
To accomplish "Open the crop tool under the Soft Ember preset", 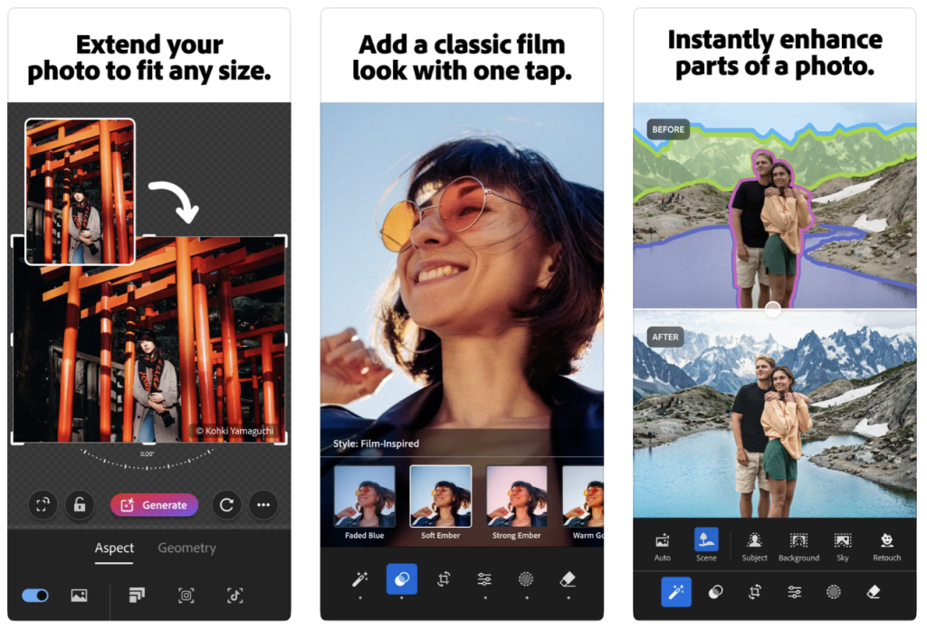I will [444, 579].
